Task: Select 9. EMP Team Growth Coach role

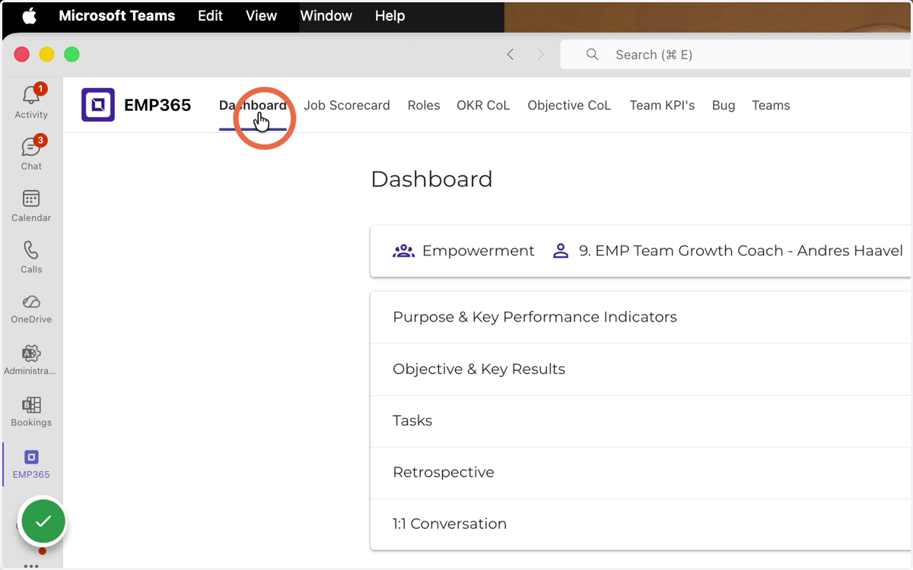Action: tap(741, 251)
